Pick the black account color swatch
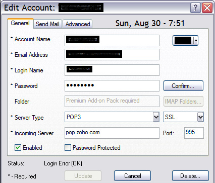The width and height of the screenshot is (215, 183). pyautogui.click(x=183, y=40)
